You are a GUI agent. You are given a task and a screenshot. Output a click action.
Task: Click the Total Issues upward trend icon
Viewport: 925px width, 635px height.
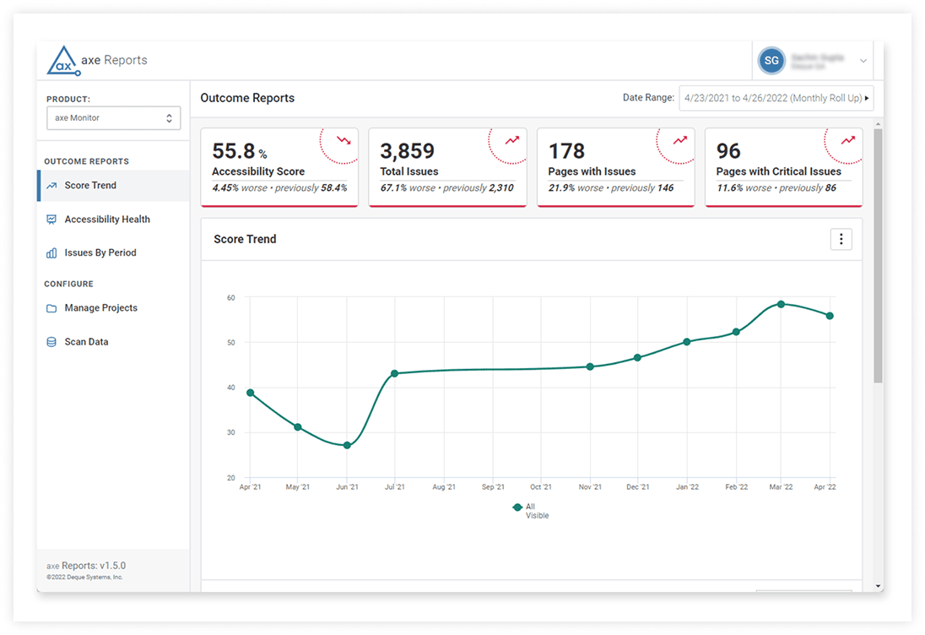511,140
